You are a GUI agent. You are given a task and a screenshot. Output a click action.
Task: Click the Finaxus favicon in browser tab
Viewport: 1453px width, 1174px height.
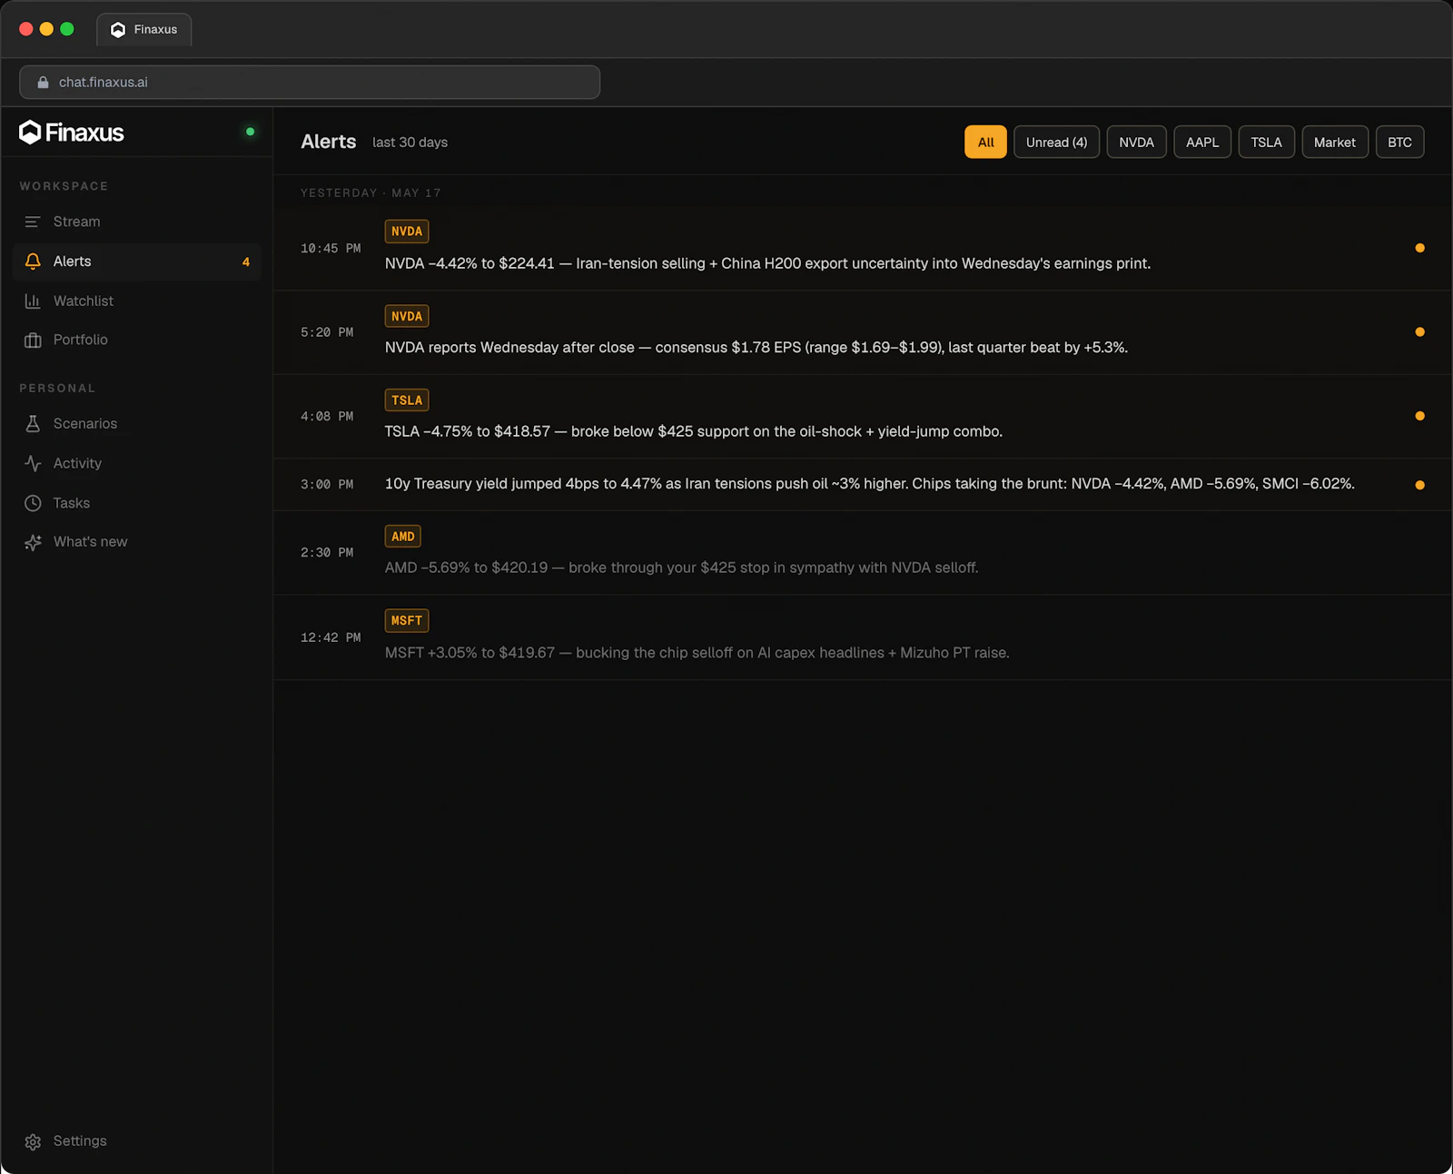pos(118,30)
